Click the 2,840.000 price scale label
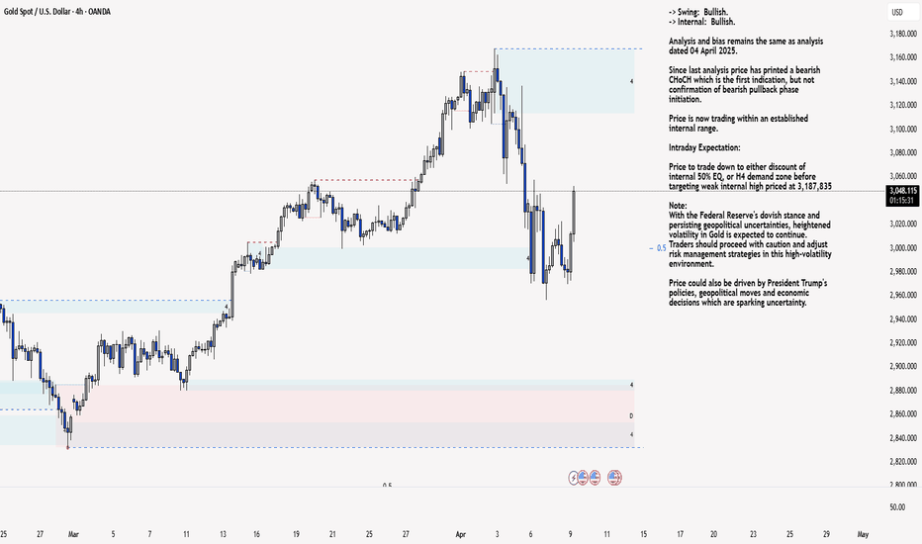This screenshot has height=544, width=922. pyautogui.click(x=903, y=437)
